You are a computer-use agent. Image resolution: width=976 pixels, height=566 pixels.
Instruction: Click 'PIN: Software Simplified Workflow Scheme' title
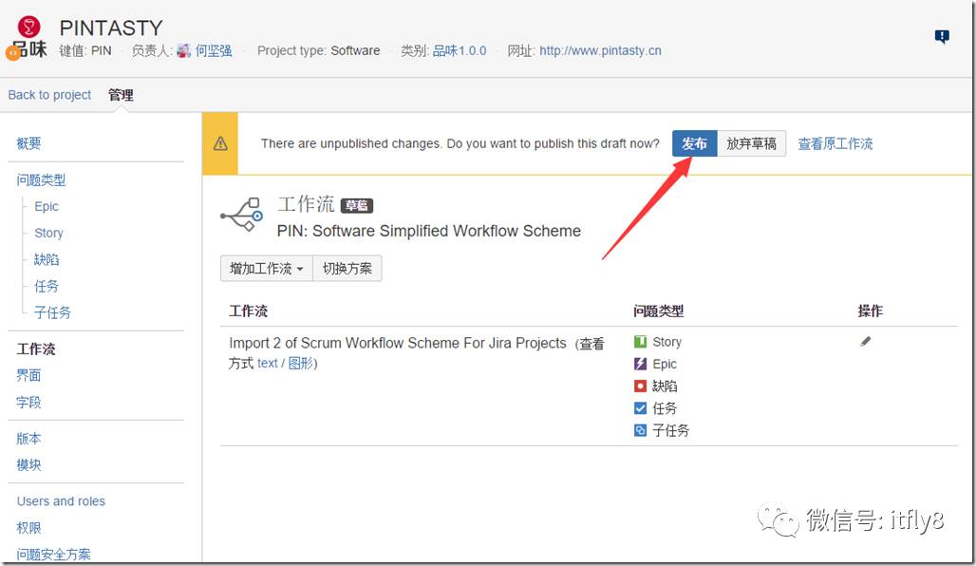(x=429, y=231)
